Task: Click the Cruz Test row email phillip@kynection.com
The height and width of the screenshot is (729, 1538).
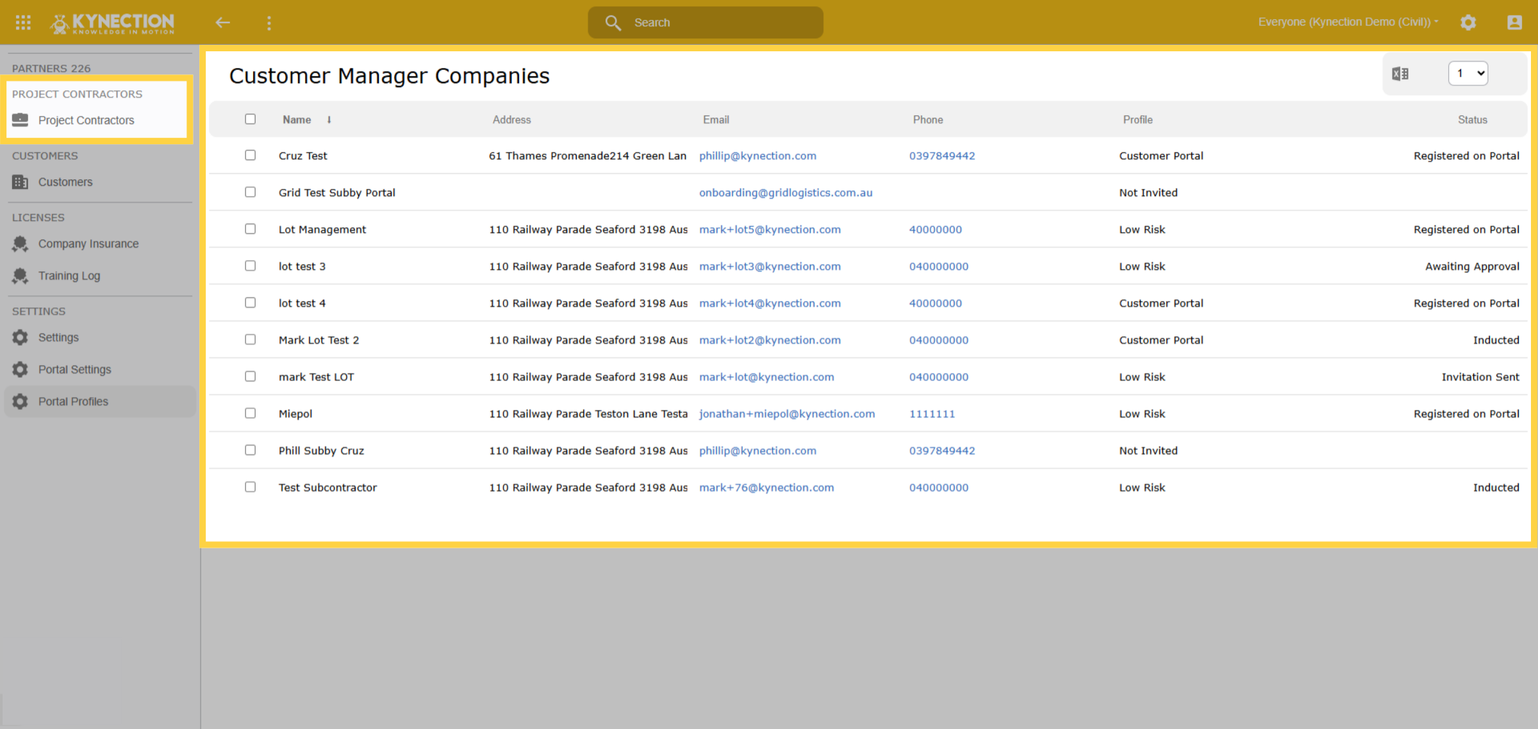Action: 757,156
